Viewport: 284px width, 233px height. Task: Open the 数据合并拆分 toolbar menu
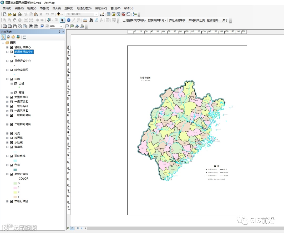point(157,20)
